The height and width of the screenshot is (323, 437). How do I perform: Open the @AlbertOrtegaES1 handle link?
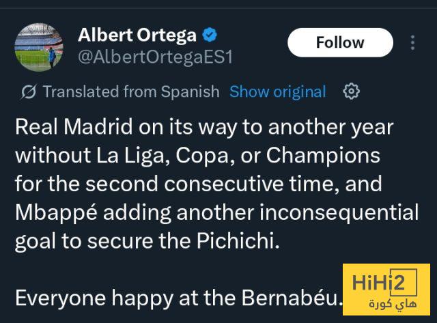point(155,56)
